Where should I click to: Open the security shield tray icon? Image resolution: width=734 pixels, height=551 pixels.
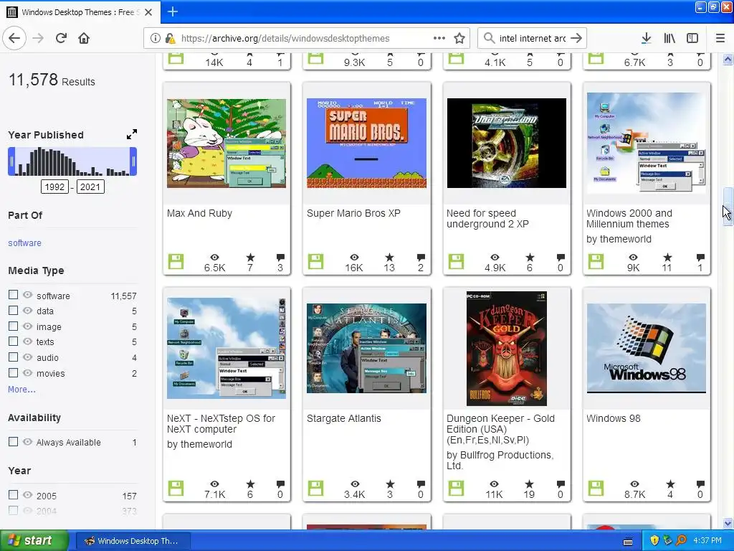point(654,541)
